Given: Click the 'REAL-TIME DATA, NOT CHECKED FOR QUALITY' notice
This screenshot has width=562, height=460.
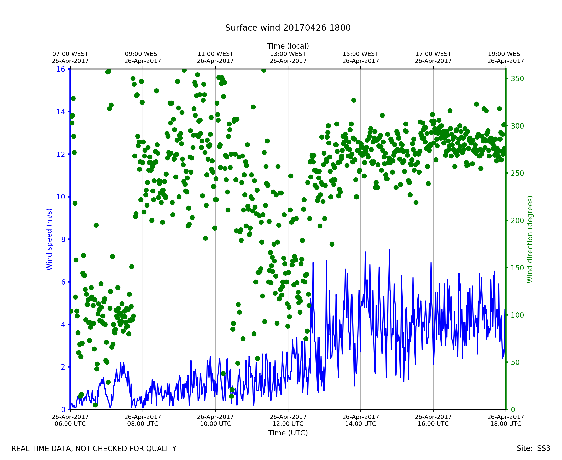Looking at the screenshot, I should pyautogui.click(x=94, y=448).
